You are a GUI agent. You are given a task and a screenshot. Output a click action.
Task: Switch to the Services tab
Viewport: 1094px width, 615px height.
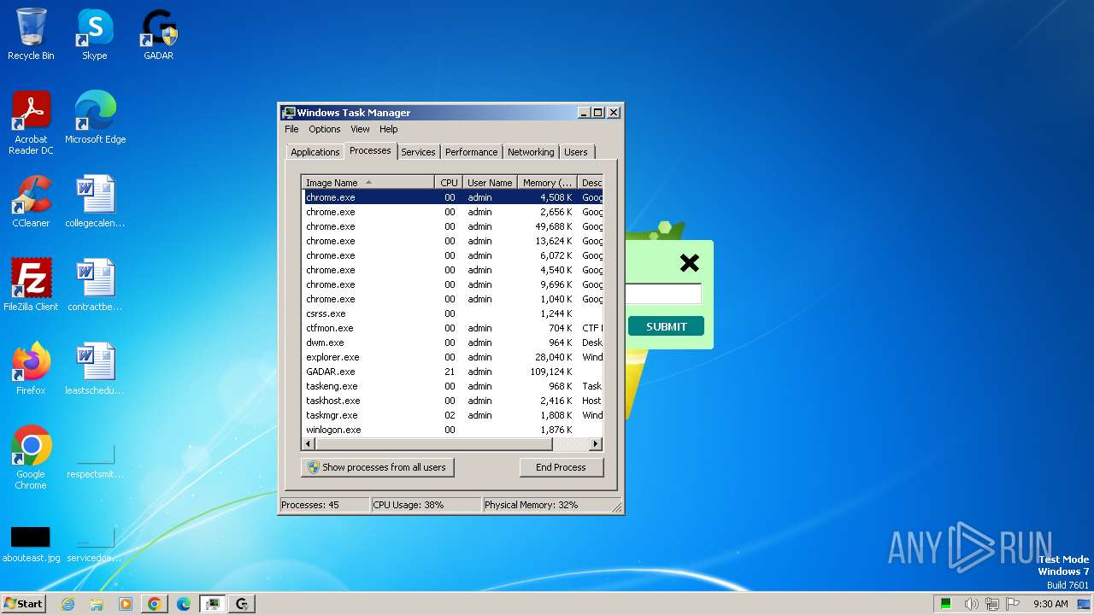click(x=418, y=152)
